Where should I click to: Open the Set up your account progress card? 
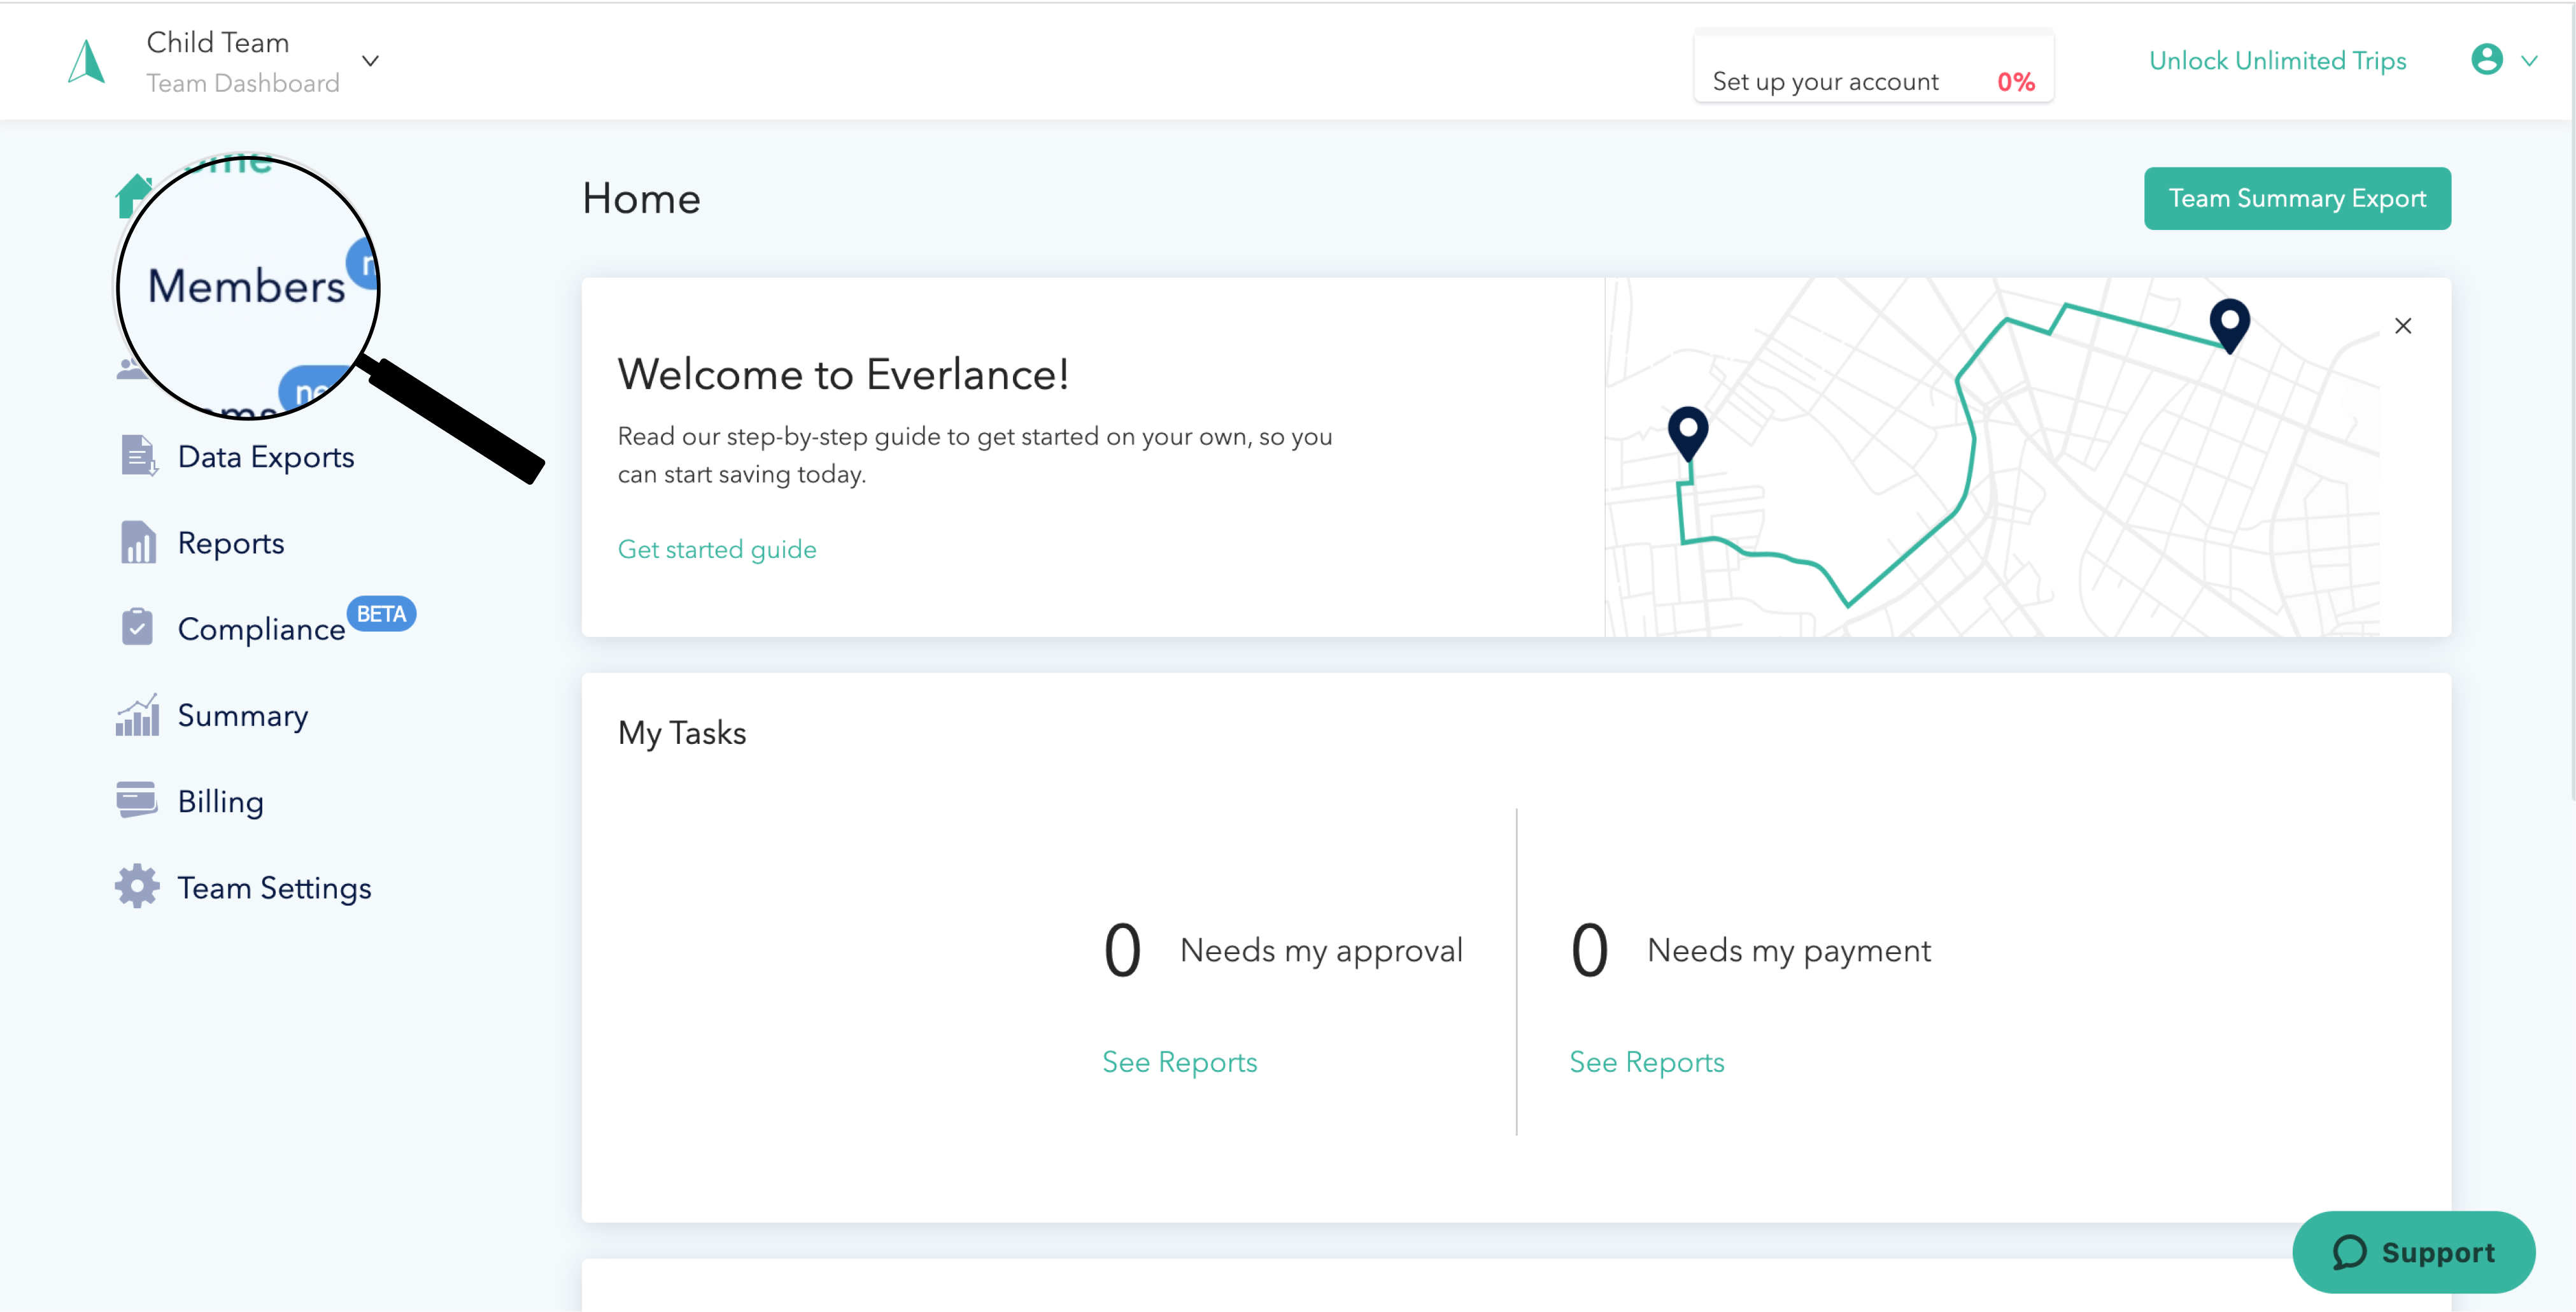[x=1873, y=67]
